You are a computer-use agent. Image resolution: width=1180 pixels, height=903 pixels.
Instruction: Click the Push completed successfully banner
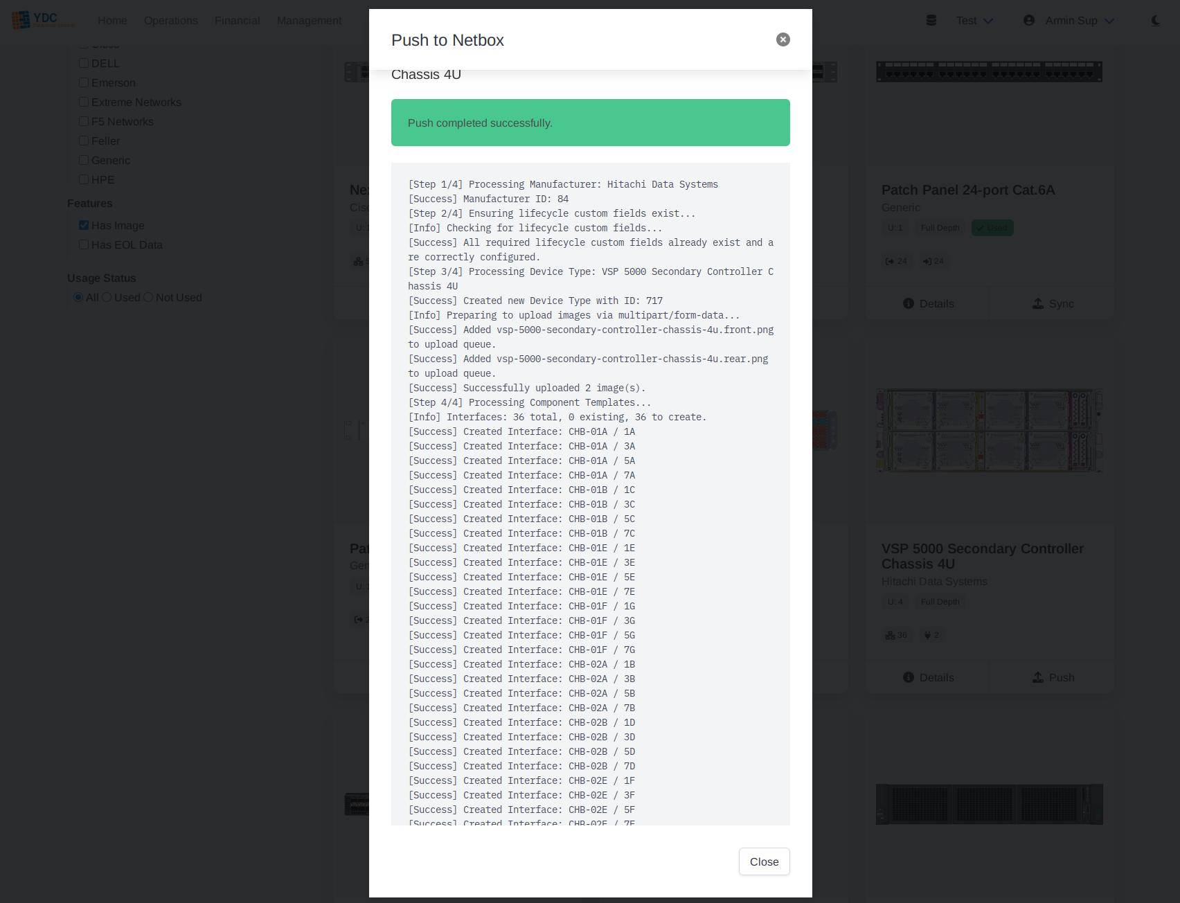pyautogui.click(x=591, y=123)
